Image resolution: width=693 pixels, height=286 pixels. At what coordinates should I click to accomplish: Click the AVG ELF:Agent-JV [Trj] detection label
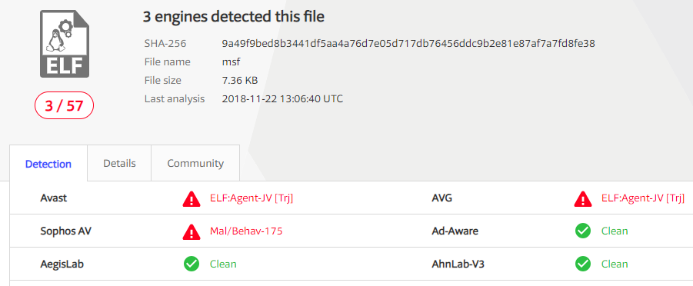click(x=643, y=198)
